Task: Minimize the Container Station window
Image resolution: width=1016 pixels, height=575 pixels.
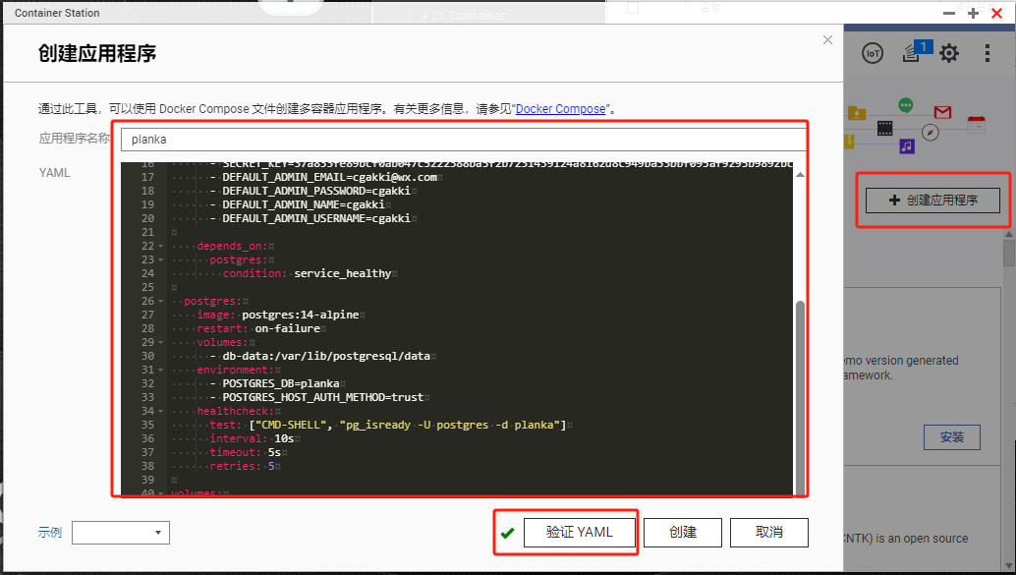Action: pos(949,13)
